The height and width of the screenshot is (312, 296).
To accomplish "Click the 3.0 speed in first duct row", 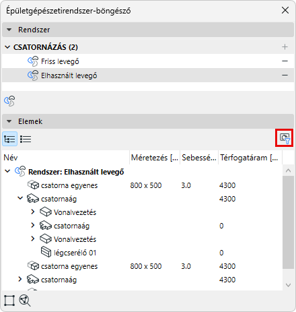I will pos(186,185).
